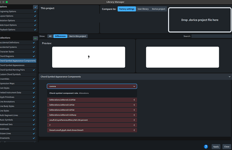The image size is (232, 150).
Task: Click the arrow on smufl.kCsymParensLeftVeryTall.150.percent row
Action: 134,120
